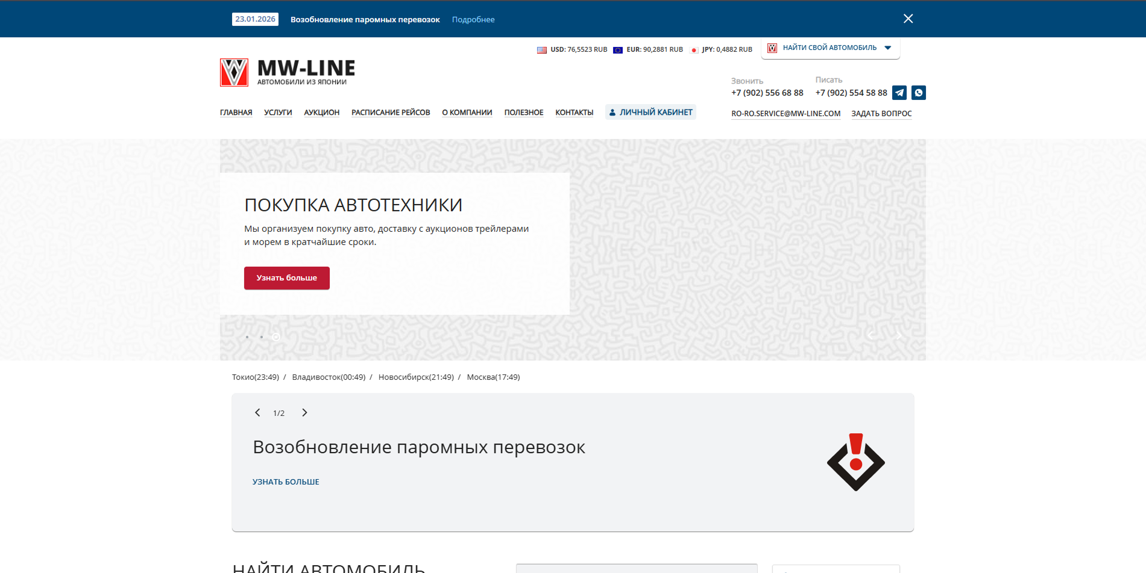Open the РАСПИСАНИЕ РЕЙСОВ menu item
Viewport: 1146px width, 573px height.
[391, 112]
